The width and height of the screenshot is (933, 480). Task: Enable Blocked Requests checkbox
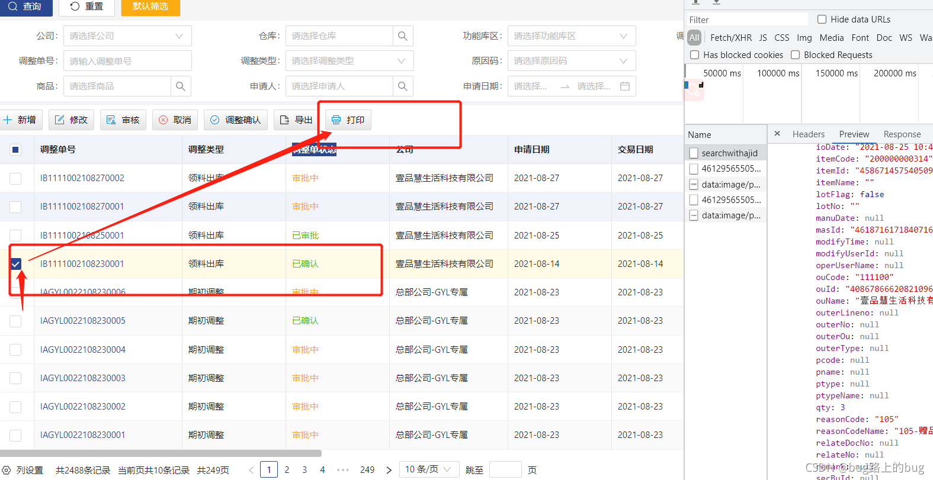796,55
